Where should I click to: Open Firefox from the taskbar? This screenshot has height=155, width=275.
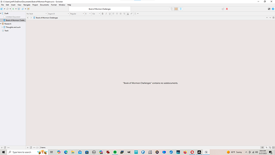tap(185, 152)
